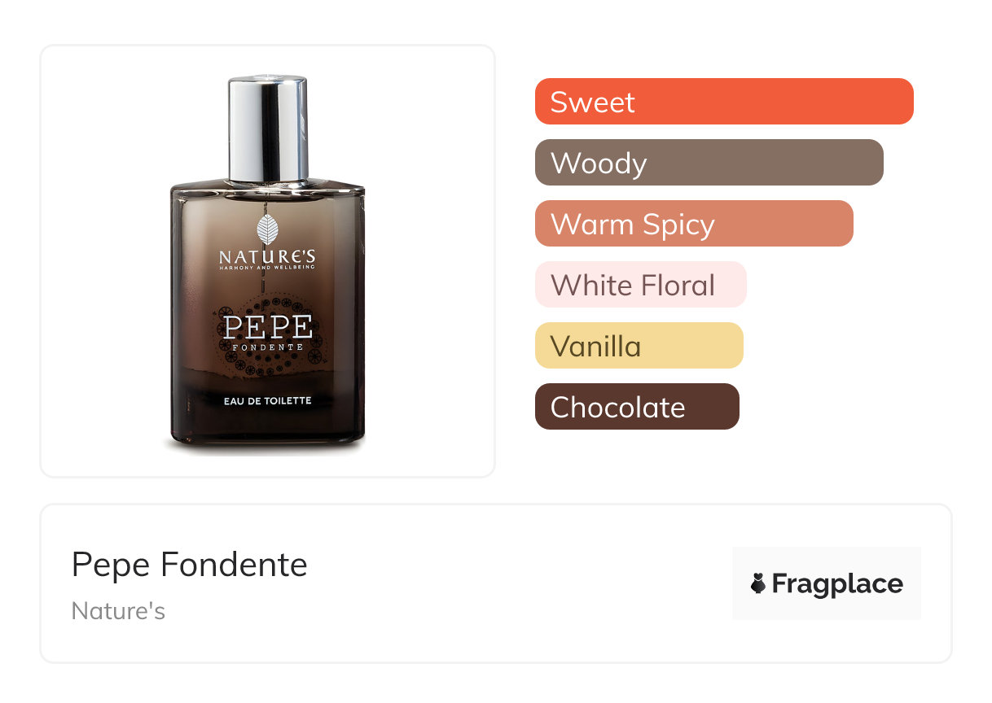Click the Fragplace wordmark text
Viewport: 992px width, 703px height.
coord(837,584)
